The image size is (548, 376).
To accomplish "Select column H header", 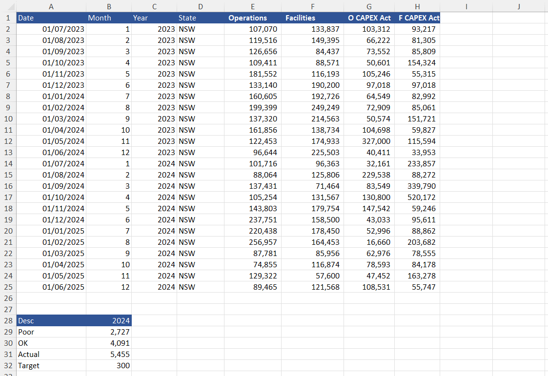I will point(417,6).
